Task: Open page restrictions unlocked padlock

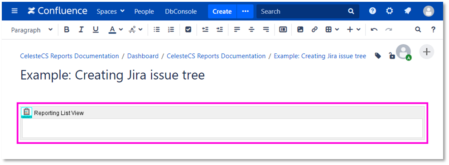Action: pyautogui.click(x=391, y=56)
